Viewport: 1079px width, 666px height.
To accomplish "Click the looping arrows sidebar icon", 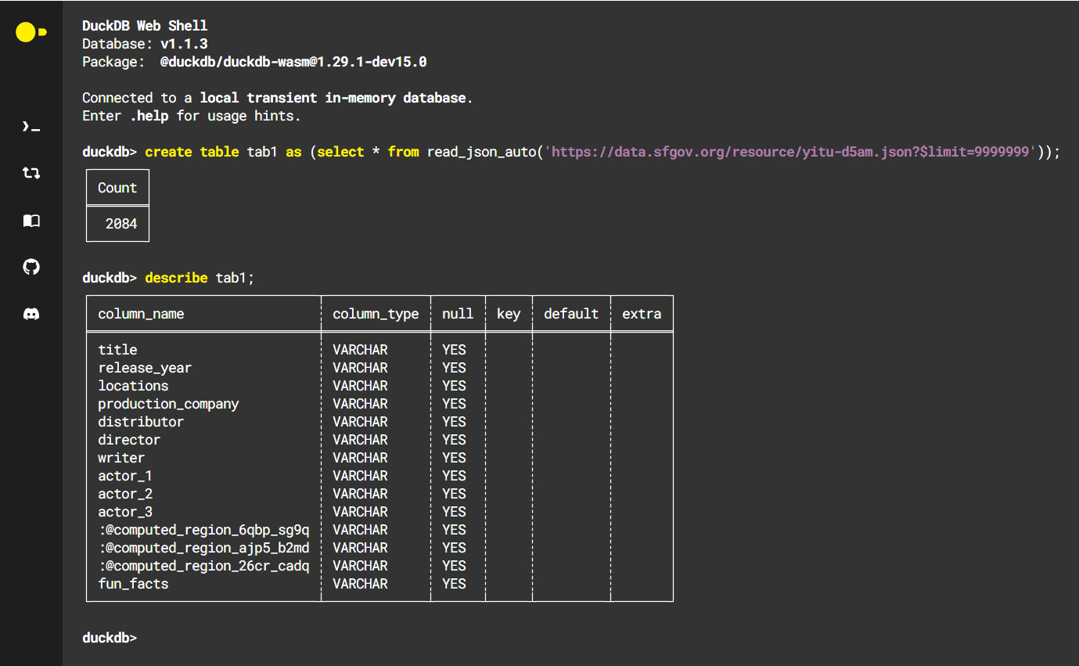I will 31,173.
